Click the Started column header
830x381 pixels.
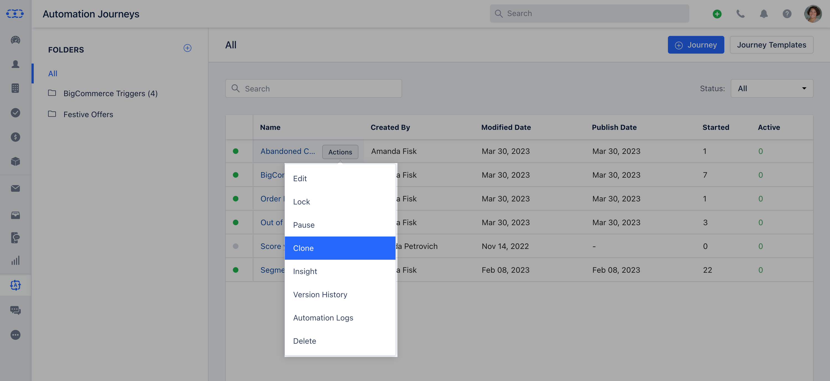tap(715, 127)
